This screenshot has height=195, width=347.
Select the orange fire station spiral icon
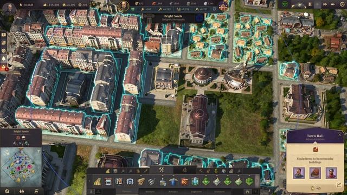click(184, 182)
